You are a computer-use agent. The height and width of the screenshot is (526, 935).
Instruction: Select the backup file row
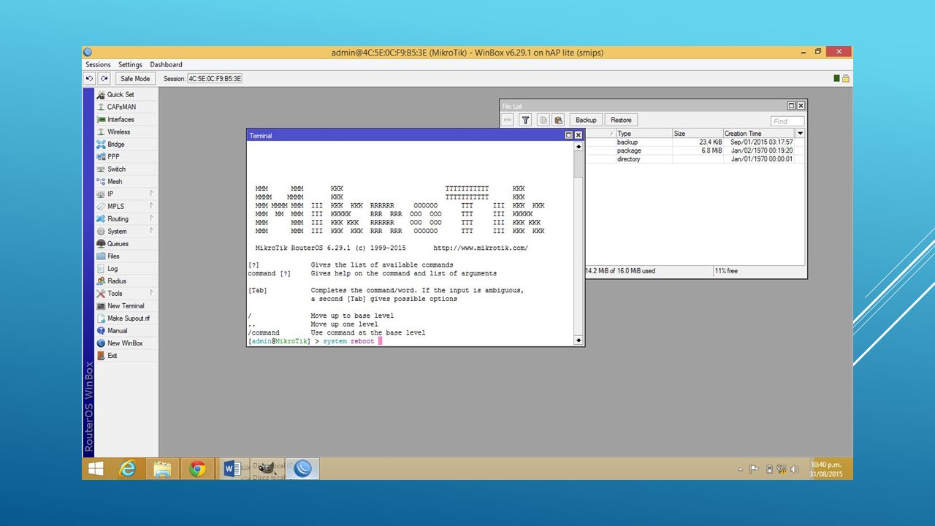coord(690,142)
